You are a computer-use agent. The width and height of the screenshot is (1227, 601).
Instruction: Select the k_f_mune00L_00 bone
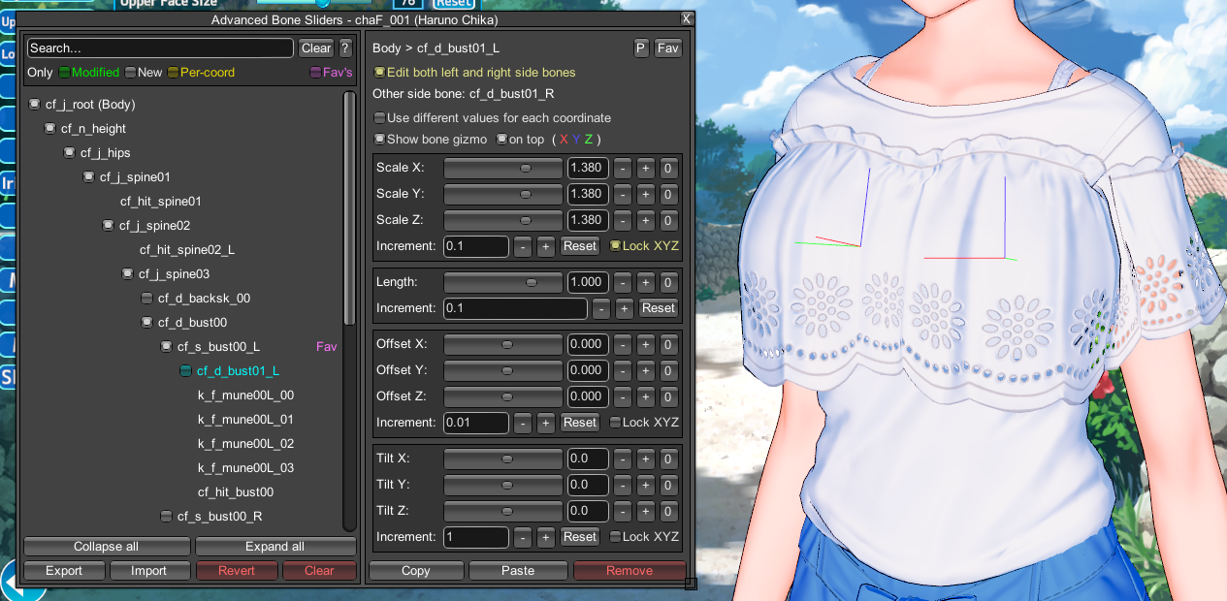tap(245, 395)
